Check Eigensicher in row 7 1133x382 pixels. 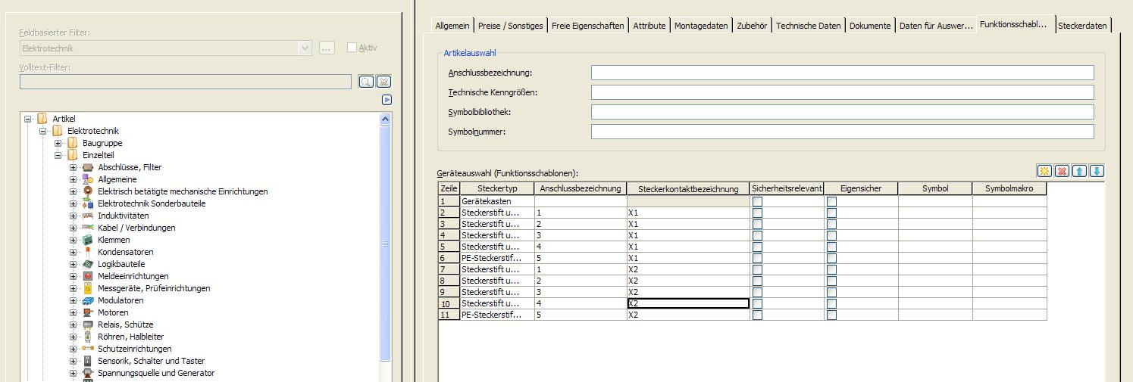tap(831, 269)
